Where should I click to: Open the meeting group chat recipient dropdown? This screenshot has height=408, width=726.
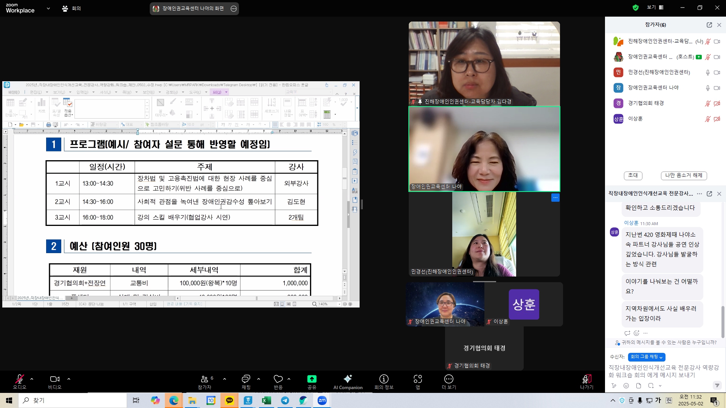[646, 357]
